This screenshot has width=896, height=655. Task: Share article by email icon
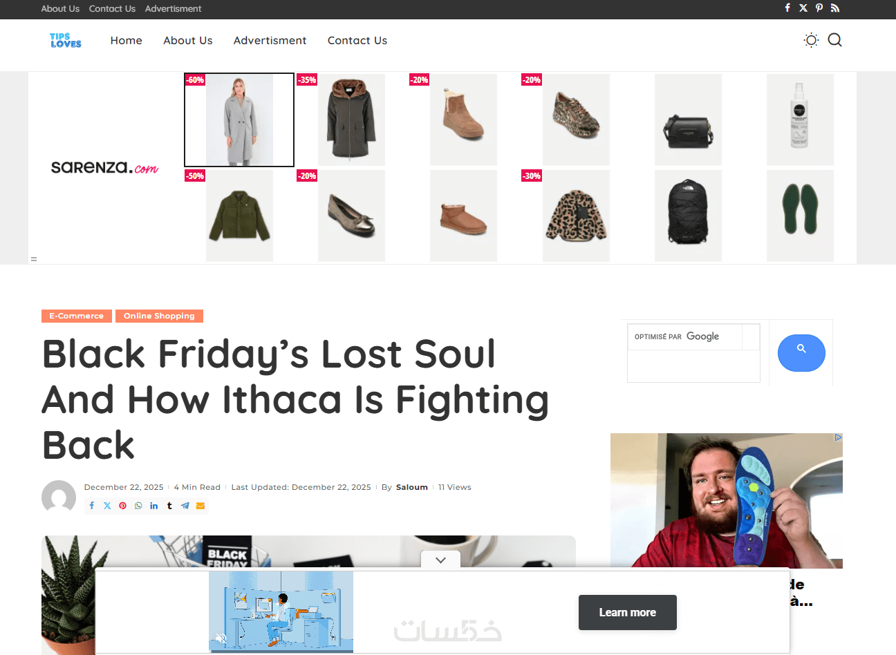click(x=200, y=506)
